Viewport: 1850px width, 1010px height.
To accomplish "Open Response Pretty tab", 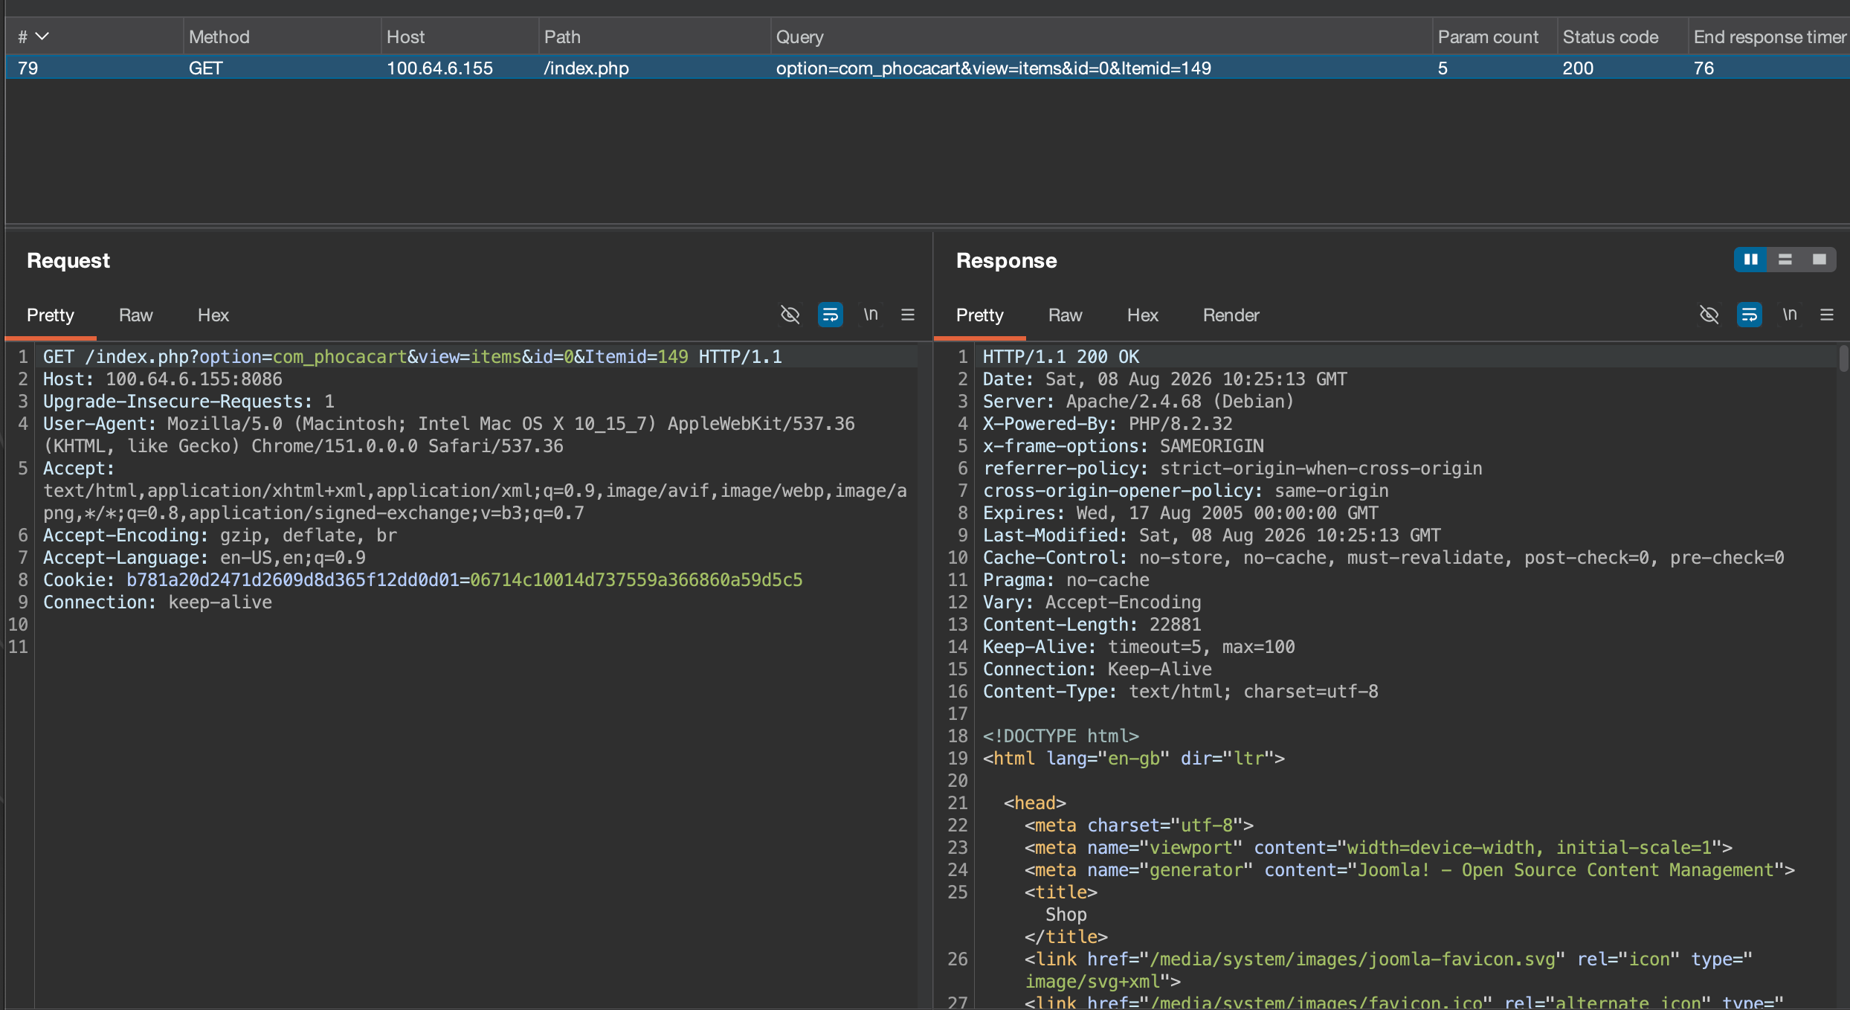I will [x=980, y=315].
